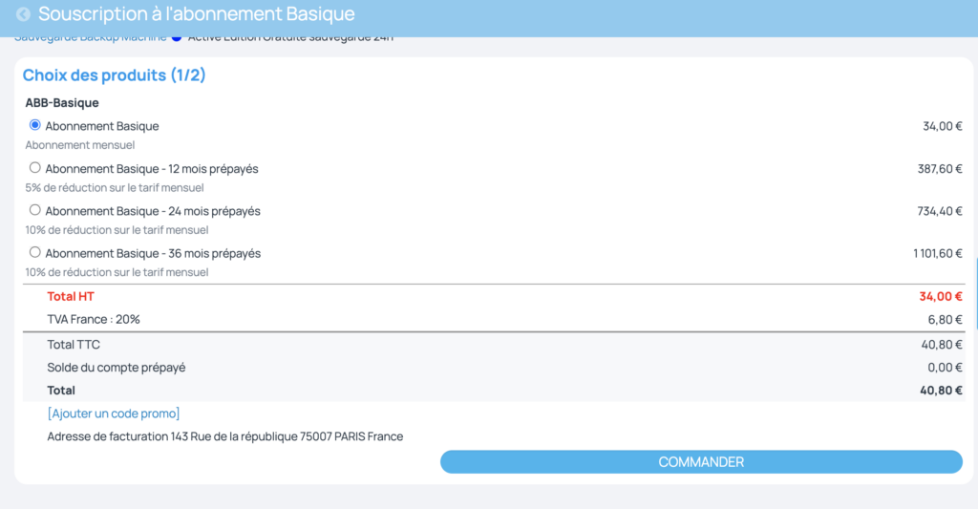Click the TVA France : 20% row label
This screenshot has width=978, height=509.
tap(94, 319)
